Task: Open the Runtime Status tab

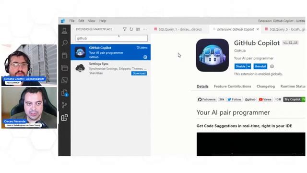Action: [293, 86]
